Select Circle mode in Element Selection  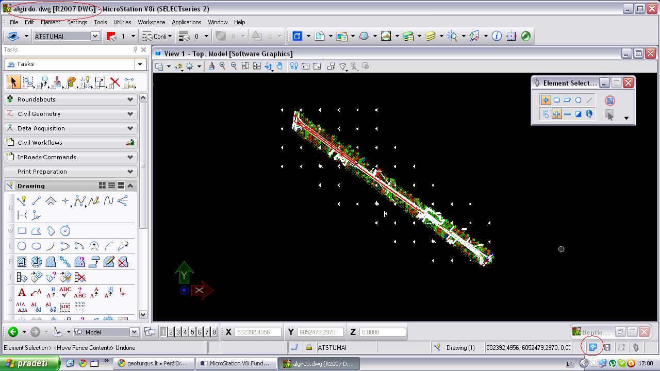coord(579,100)
